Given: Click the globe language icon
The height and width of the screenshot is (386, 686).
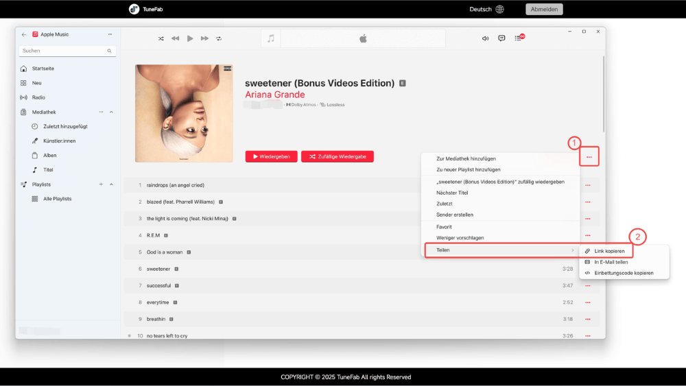Looking at the screenshot, I should [499, 9].
